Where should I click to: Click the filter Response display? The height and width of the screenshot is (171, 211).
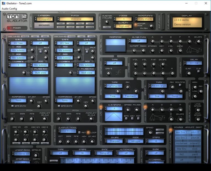pyautogui.click(x=115, y=45)
